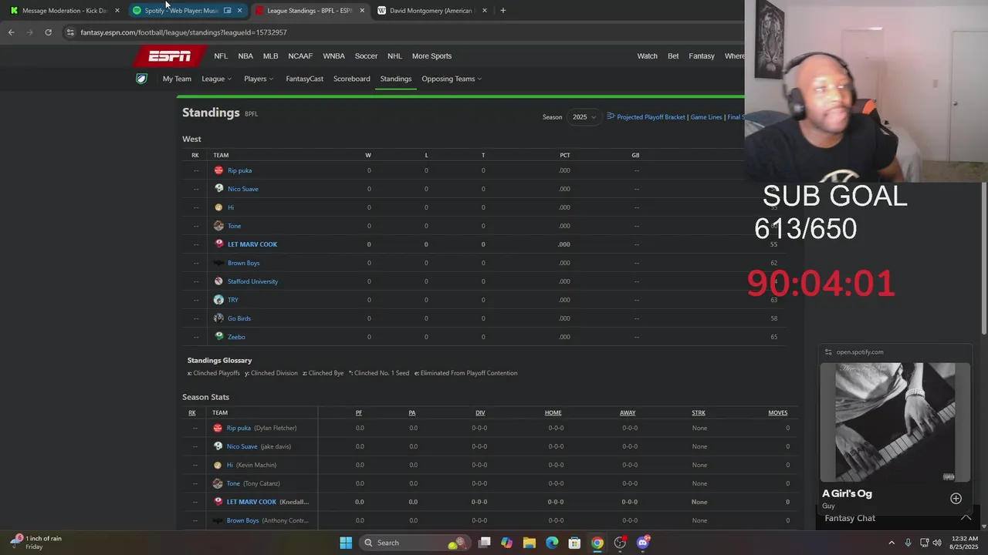This screenshot has height=555, width=988.
Task: Click the Windows taskbar Search box
Action: (x=414, y=543)
